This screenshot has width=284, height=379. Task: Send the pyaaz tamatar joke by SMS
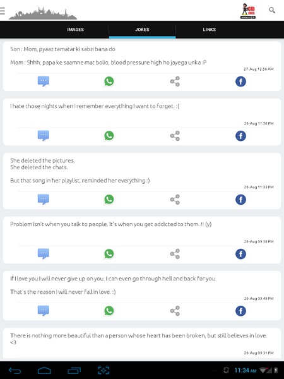click(x=43, y=81)
